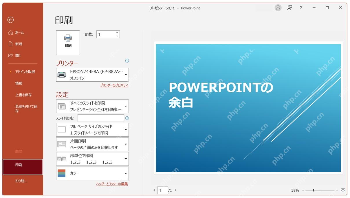The image size is (350, 198).
Task: Click the preview zoom slider handle
Action: (x=313, y=190)
